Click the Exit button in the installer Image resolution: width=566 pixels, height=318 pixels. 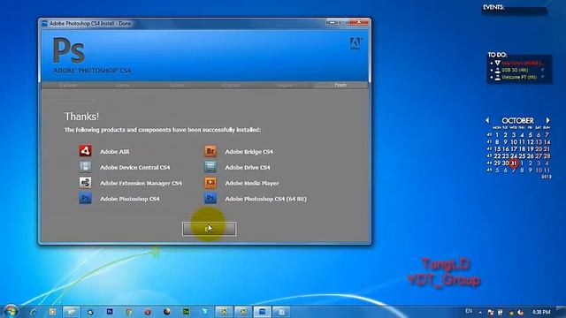pos(210,229)
